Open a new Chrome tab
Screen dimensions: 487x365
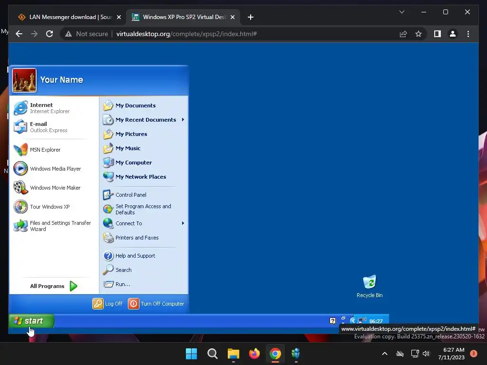pyautogui.click(x=251, y=17)
